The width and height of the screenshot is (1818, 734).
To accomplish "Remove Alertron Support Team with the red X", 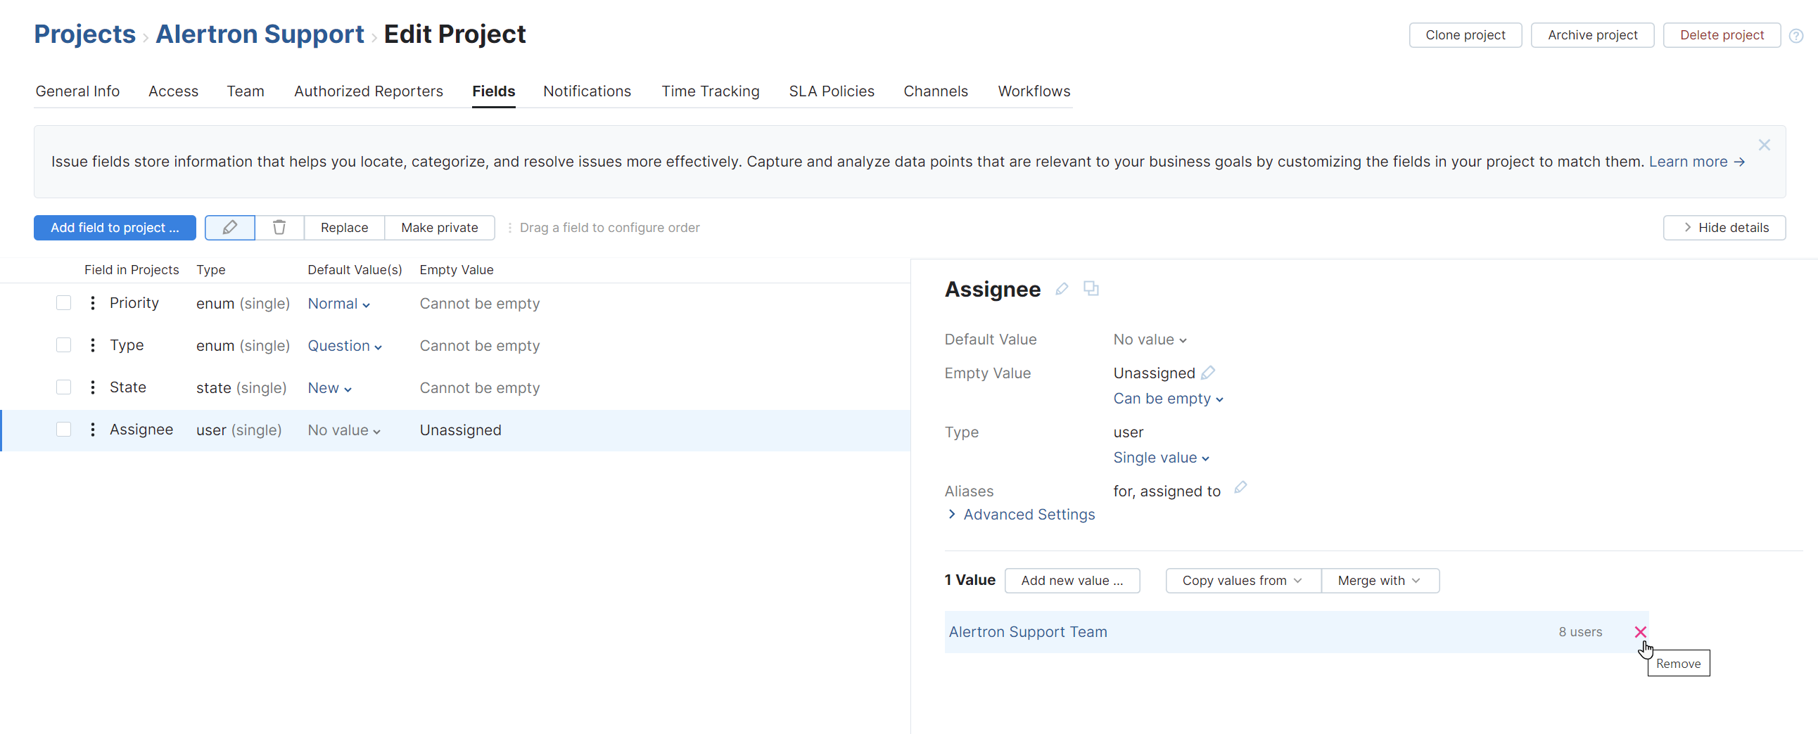I will coord(1641,632).
